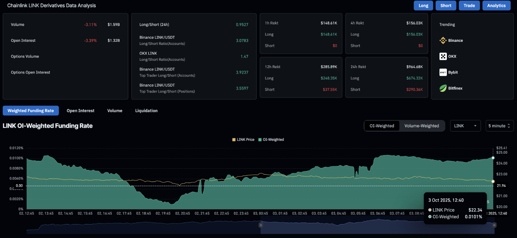Click the Short button
This screenshot has width=517, height=238.
446,6
